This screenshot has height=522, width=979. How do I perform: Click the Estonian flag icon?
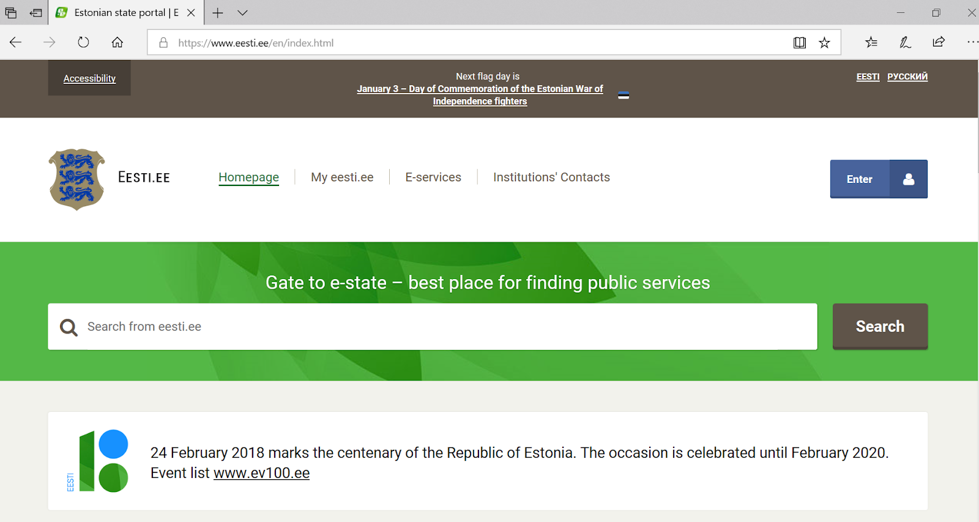624,95
